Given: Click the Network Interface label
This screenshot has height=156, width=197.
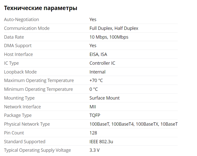Looking at the screenshot, I should [x=22, y=107].
